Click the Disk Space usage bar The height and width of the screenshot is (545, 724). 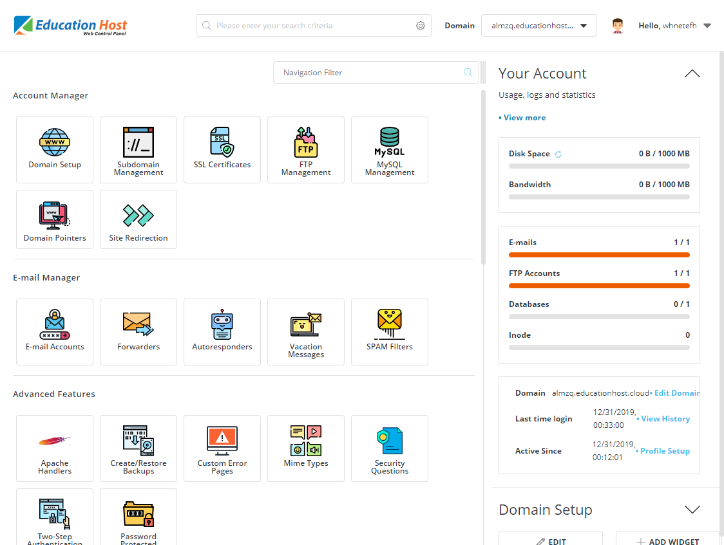pos(599,166)
